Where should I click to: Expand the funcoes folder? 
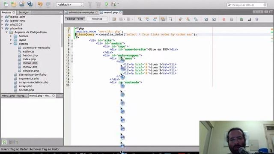pyautogui.click(x=11, y=36)
